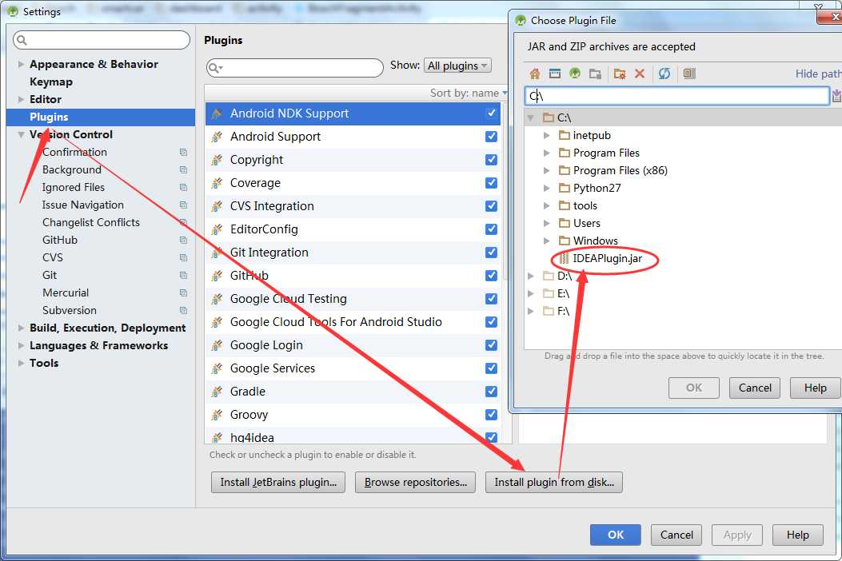
Task: Open Issue Navigation settings
Action: pos(82,205)
